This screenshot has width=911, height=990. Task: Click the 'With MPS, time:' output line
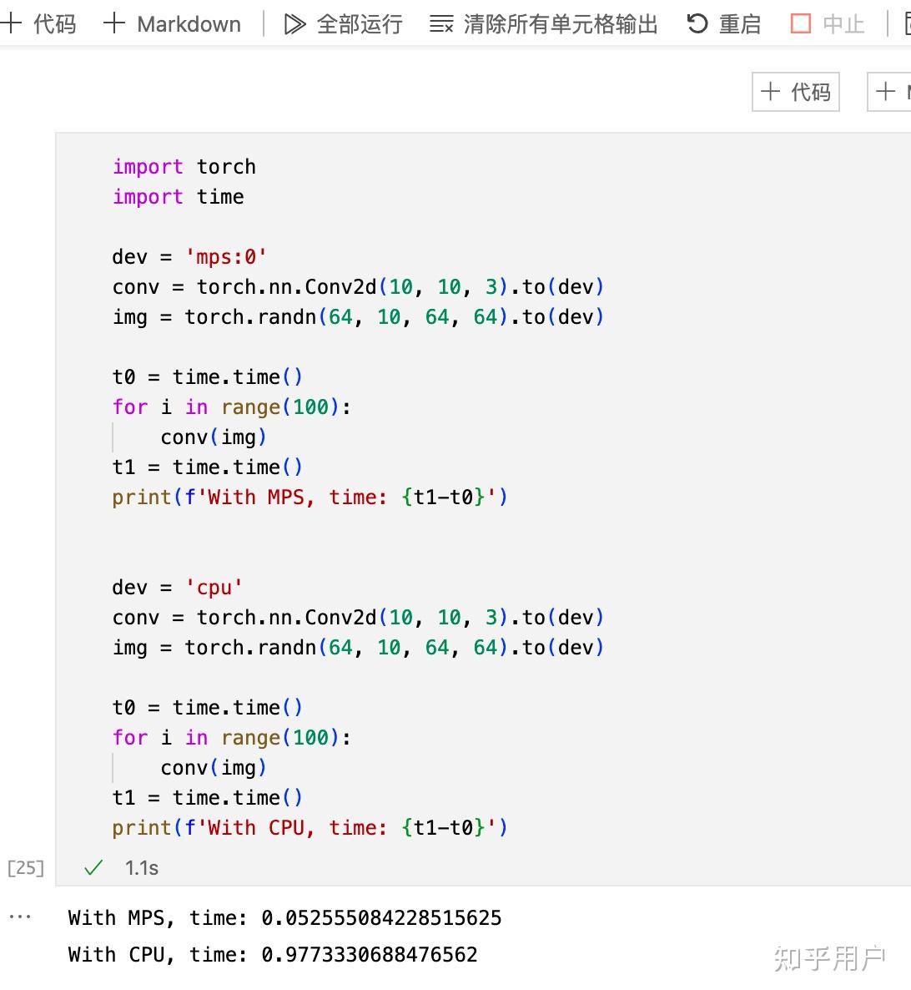pyautogui.click(x=284, y=917)
